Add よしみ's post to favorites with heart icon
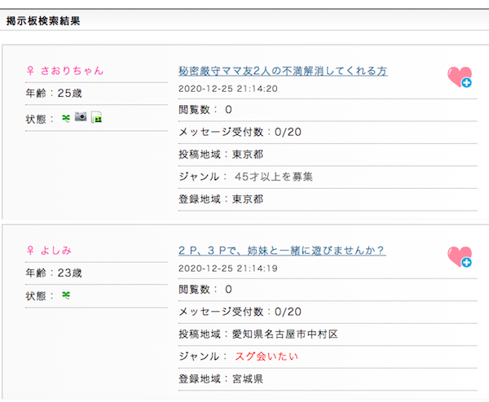Viewport: 489px width, 402px height. (x=460, y=256)
